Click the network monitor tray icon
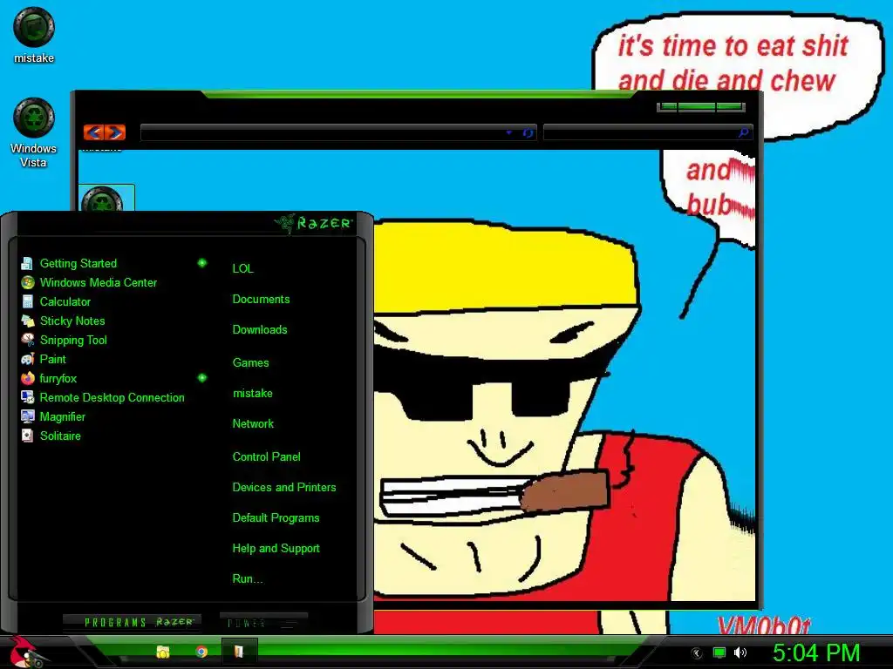This screenshot has width=893, height=669. [x=719, y=652]
